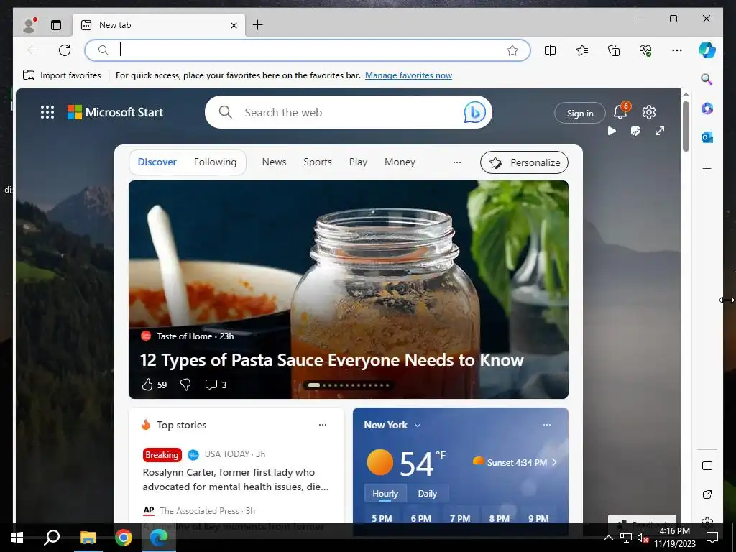Screen dimensions: 736x552
Task: Open the Money category
Action: tap(400, 162)
